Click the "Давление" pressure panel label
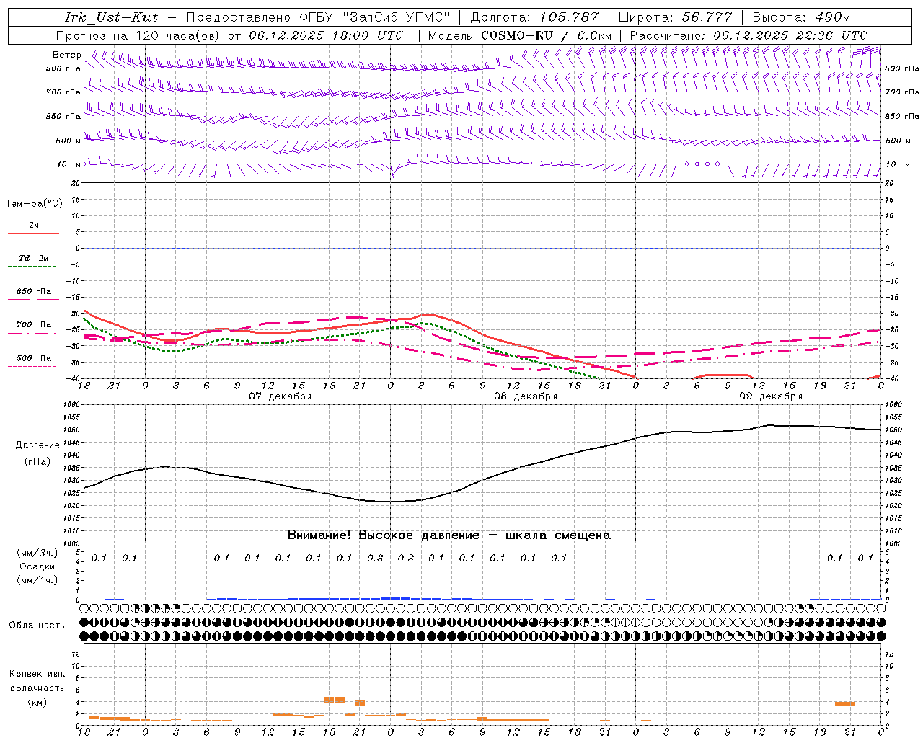 37,445
